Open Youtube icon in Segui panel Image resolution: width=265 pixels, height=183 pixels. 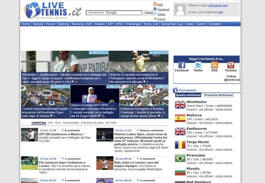(231, 65)
